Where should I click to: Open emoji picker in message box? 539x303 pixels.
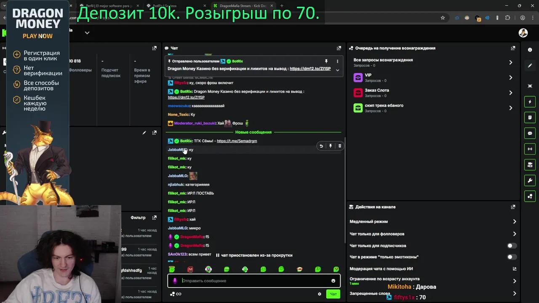point(333,281)
